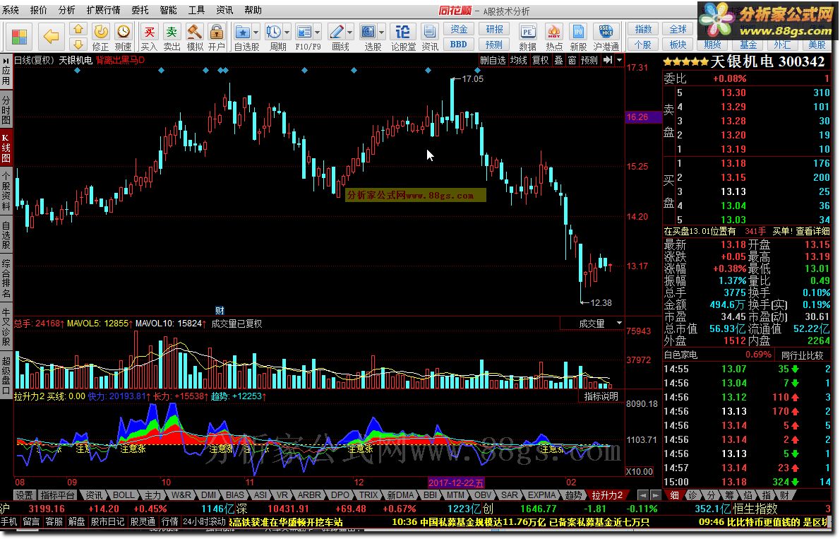
Task: Click the 资讯 news document icon
Action: (430, 32)
